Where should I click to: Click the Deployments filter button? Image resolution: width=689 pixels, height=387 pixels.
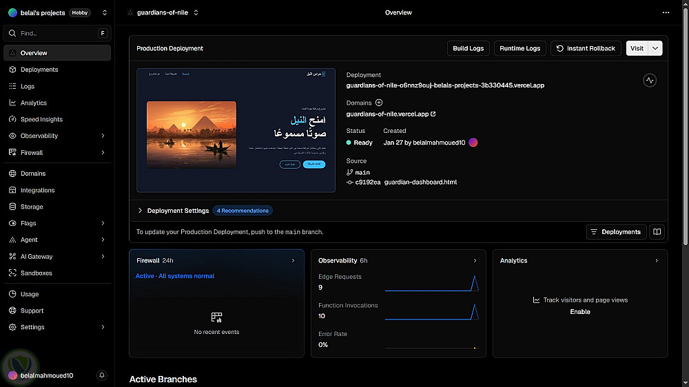[616, 232]
